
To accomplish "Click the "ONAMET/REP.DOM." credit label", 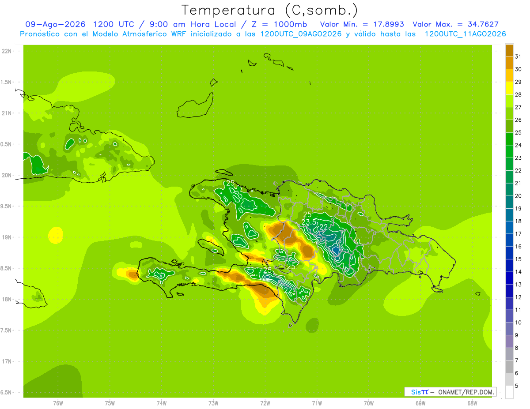I will coord(466,392).
